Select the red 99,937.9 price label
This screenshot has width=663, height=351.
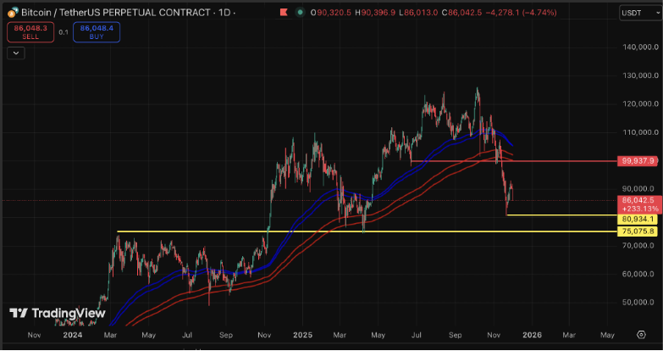pyautogui.click(x=637, y=160)
